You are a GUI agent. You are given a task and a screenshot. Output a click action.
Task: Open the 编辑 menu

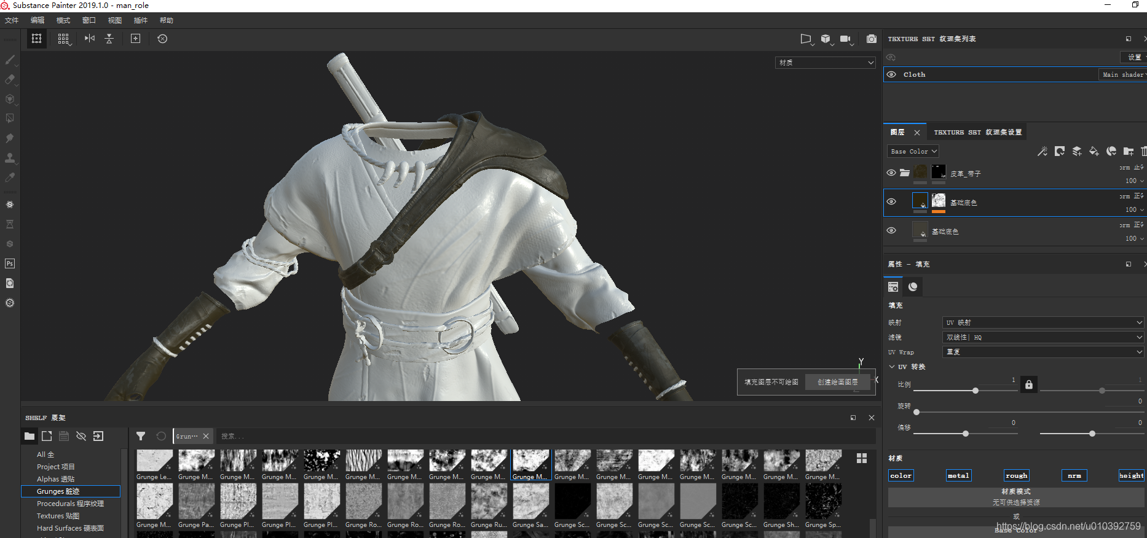(x=37, y=20)
